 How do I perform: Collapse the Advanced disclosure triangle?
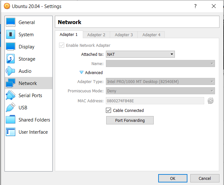click(x=82, y=72)
